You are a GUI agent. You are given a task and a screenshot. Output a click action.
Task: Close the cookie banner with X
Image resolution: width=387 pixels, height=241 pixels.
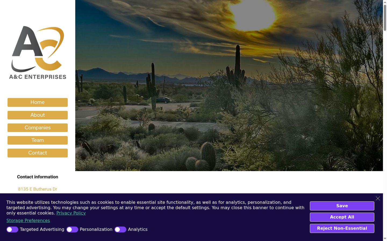pos(378,198)
